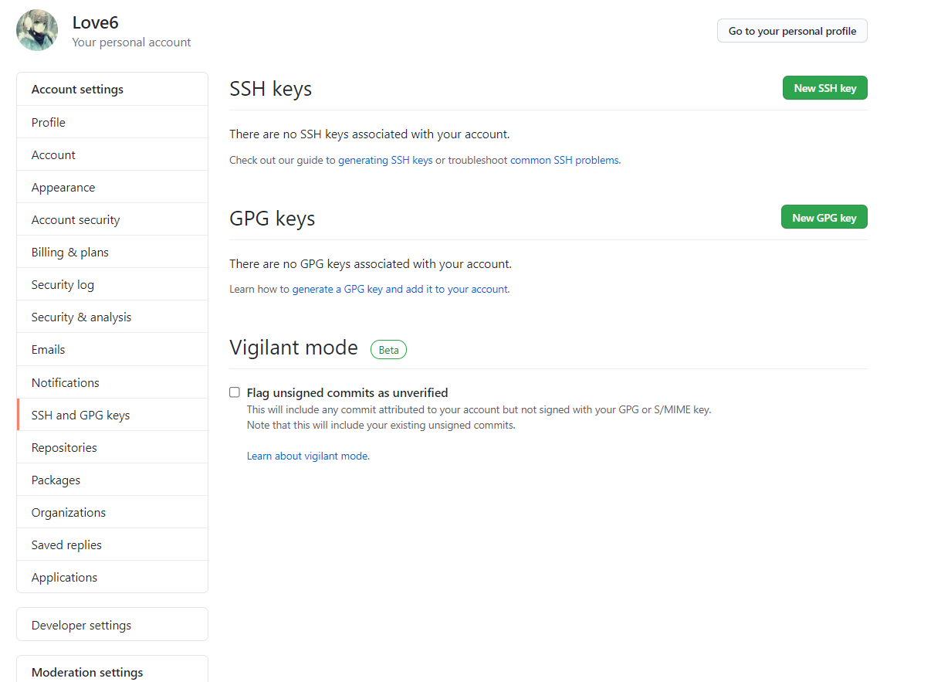This screenshot has height=682, width=931.
Task: Open the generating SSH keys guide link
Action: point(385,161)
